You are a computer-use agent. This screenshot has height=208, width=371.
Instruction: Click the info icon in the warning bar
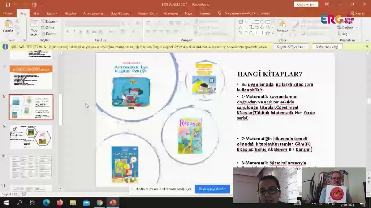point(5,47)
